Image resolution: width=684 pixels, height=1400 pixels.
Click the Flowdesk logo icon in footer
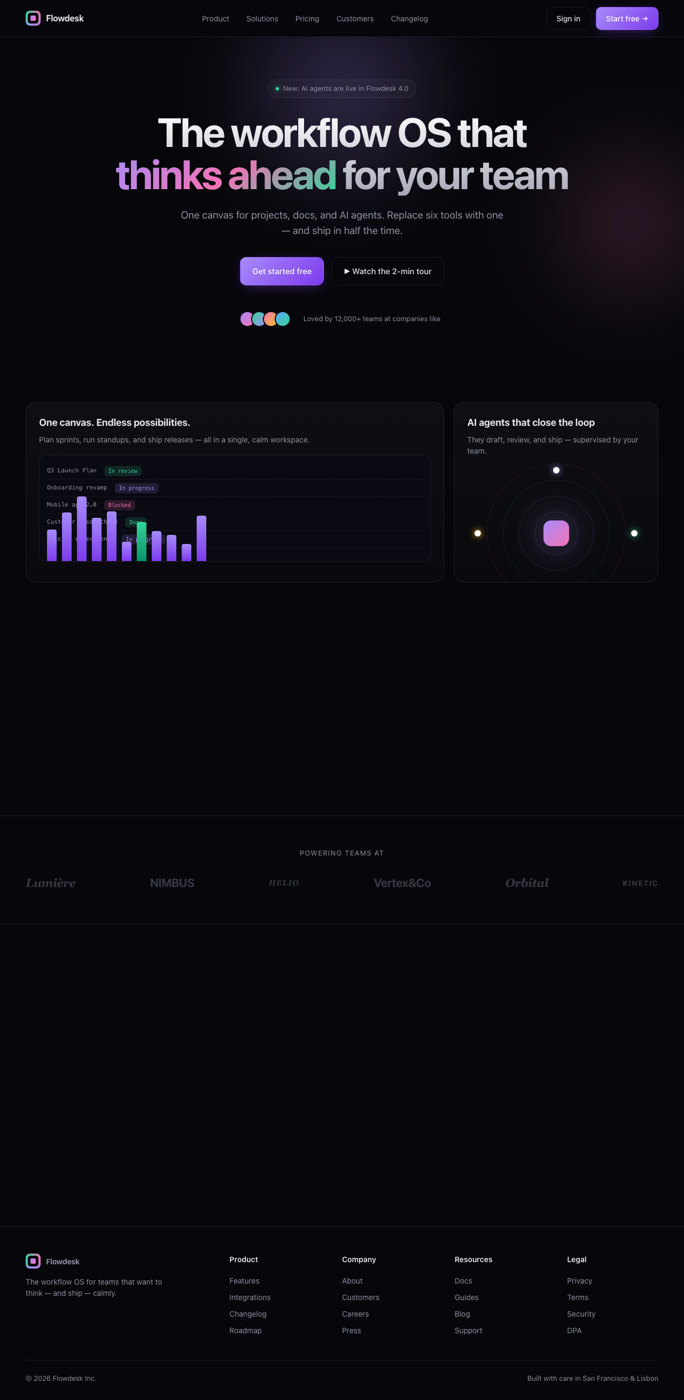tap(33, 1261)
